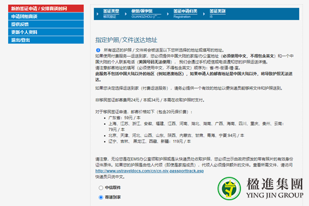Go to 签证类别 breadcrumb step
The height and width of the screenshot is (206, 309).
tap(217, 11)
